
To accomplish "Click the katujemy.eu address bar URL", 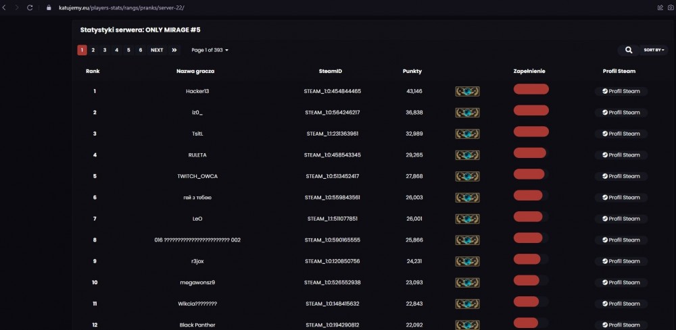I will click(x=122, y=7).
